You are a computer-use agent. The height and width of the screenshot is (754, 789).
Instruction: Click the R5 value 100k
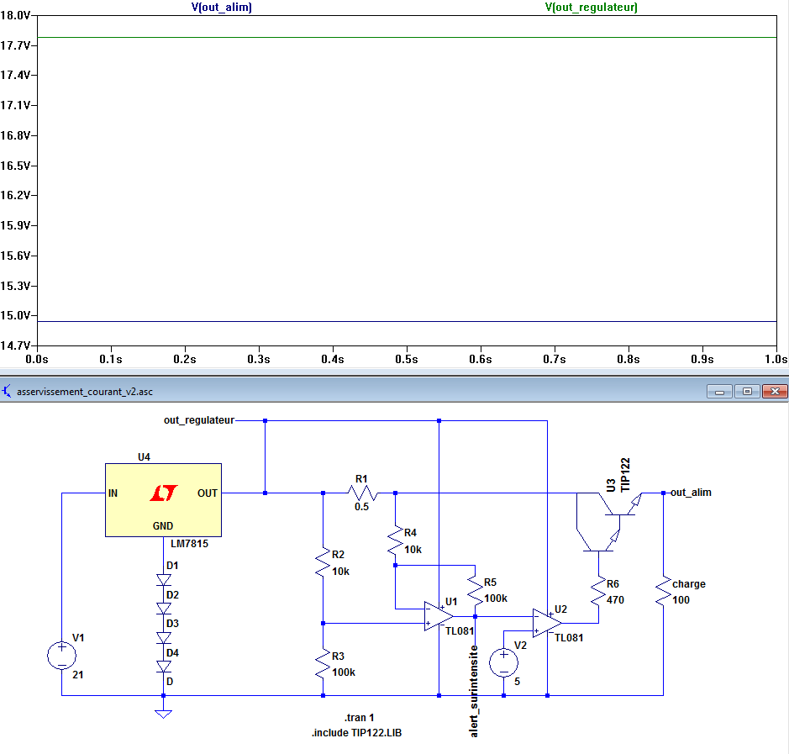pos(496,598)
